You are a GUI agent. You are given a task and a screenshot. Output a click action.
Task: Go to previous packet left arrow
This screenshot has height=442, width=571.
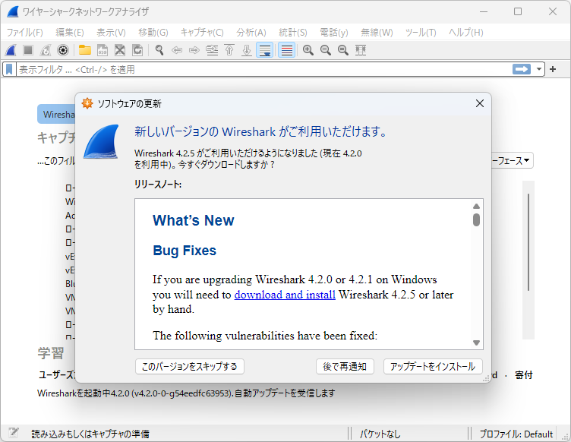pyautogui.click(x=177, y=50)
